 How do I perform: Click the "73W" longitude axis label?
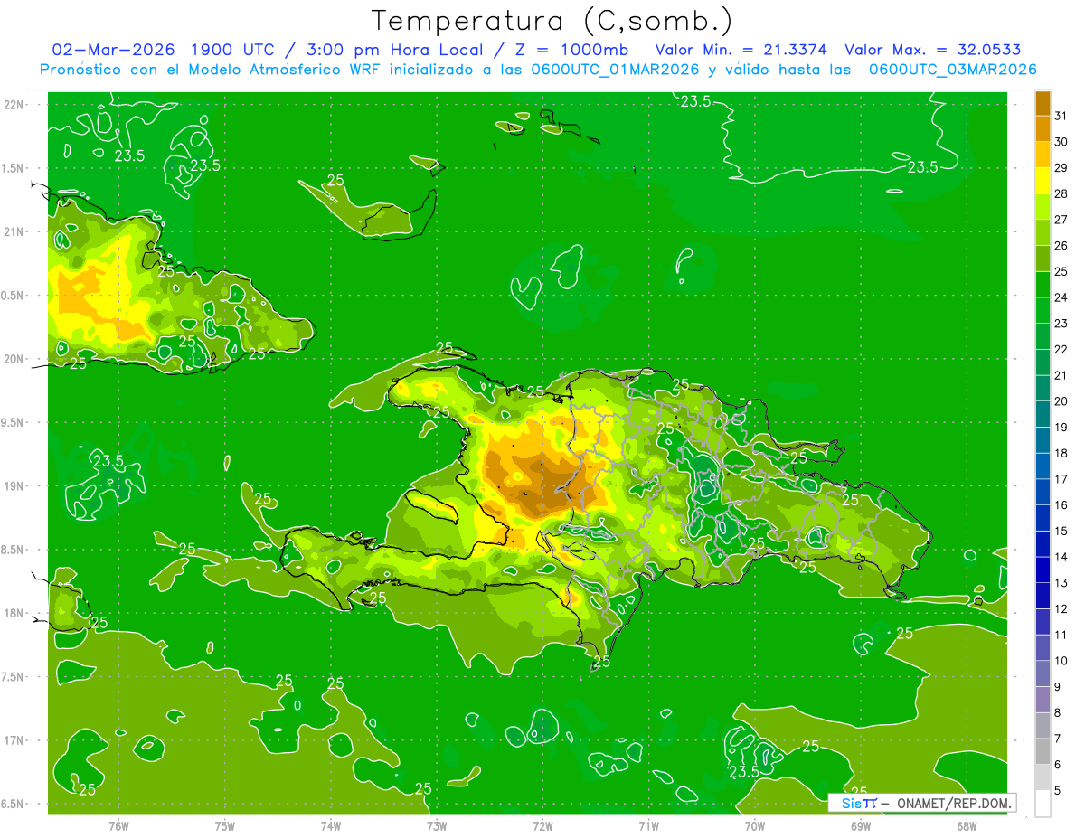tap(437, 825)
